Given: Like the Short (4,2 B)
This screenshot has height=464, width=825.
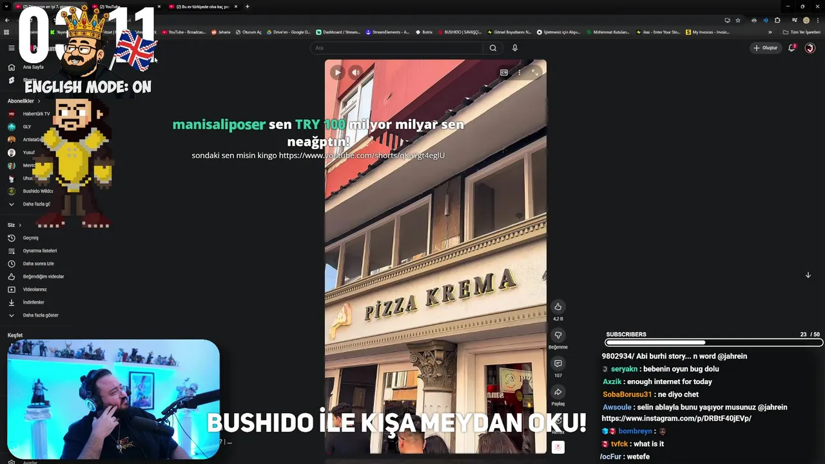Looking at the screenshot, I should (558, 307).
